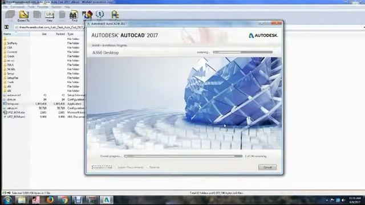Viewport: 365px width, 205px height.
Task: Click the autorun.inf file icon
Action: coord(5,95)
